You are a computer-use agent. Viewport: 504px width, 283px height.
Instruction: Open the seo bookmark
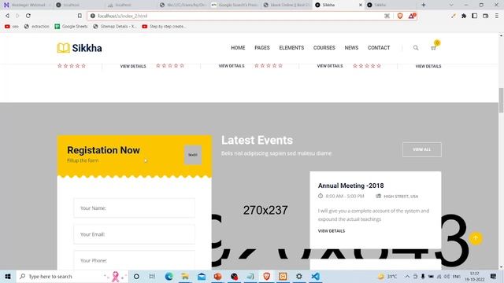(x=12, y=26)
